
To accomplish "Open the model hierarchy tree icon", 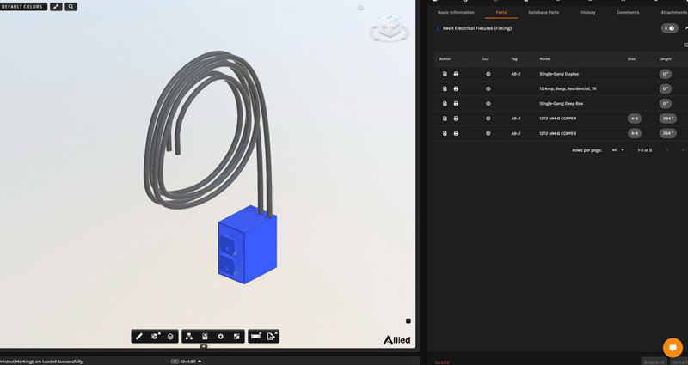I will click(189, 337).
